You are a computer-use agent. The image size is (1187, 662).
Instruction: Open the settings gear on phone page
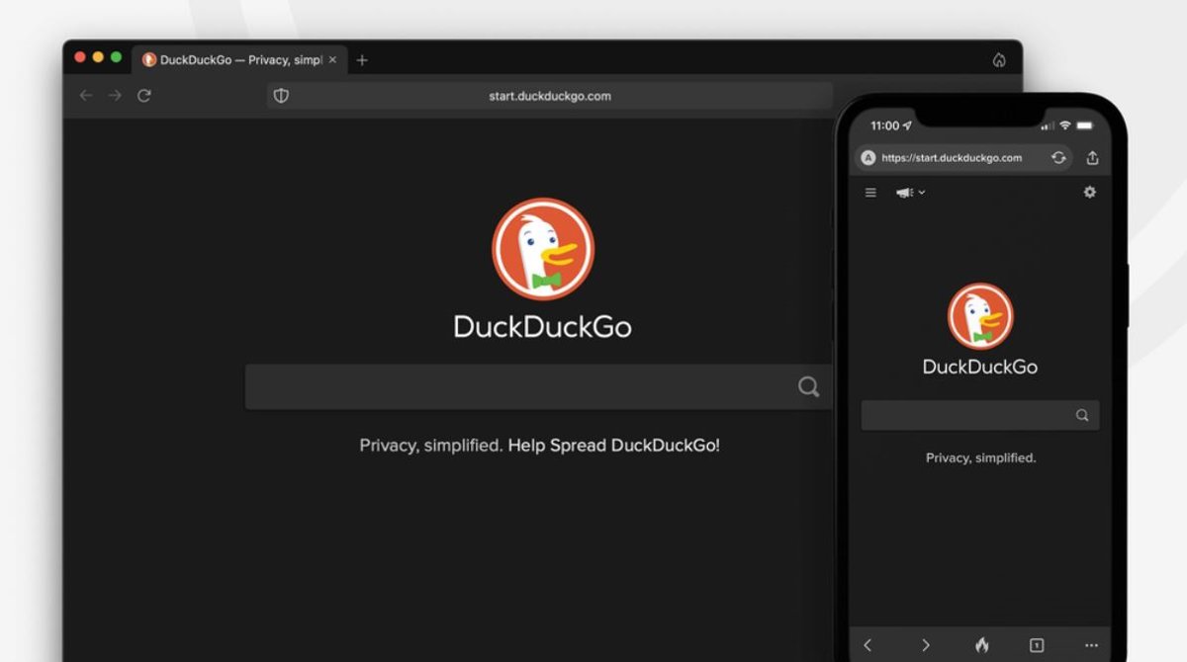[1089, 193]
